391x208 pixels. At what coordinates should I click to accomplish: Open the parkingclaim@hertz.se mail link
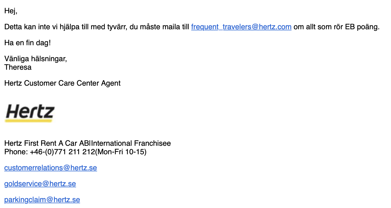click(x=42, y=200)
